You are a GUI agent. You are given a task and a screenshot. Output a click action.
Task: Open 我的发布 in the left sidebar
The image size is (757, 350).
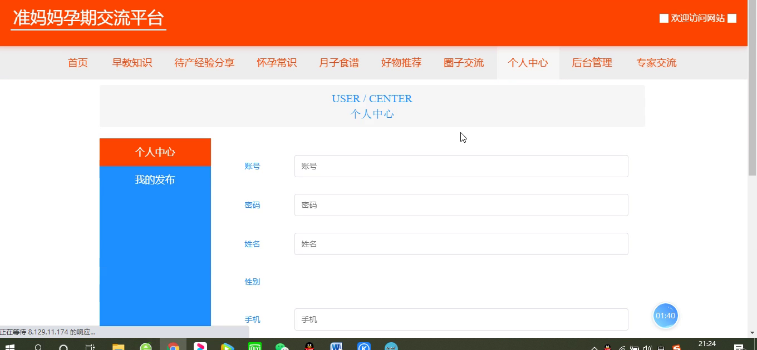pyautogui.click(x=155, y=180)
